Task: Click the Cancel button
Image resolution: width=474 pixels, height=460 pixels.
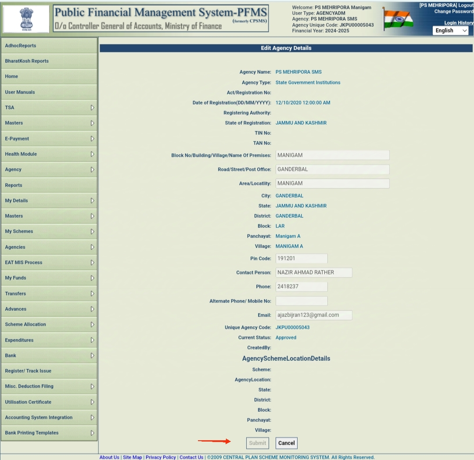Action: (x=286, y=443)
